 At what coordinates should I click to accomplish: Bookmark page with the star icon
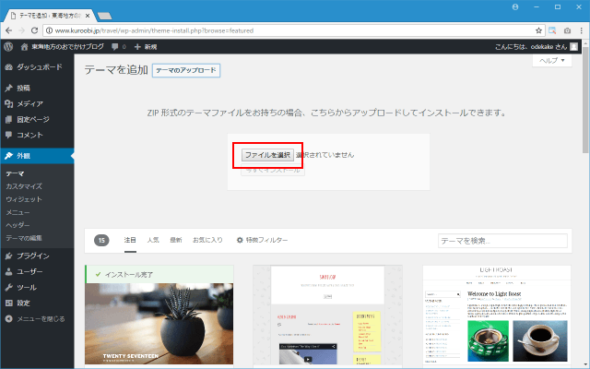pos(538,30)
